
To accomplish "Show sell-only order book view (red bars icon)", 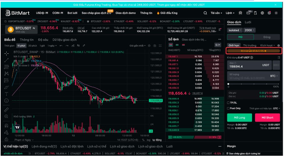I will click(x=183, y=45).
